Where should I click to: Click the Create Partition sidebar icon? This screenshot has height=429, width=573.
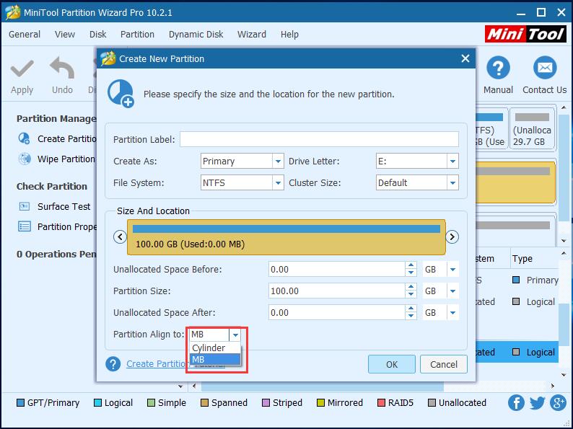[x=24, y=138]
